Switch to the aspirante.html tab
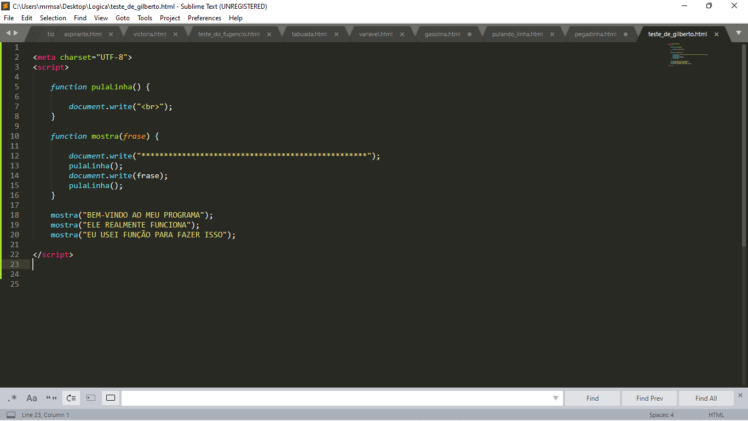This screenshot has height=421, width=748. (x=83, y=34)
